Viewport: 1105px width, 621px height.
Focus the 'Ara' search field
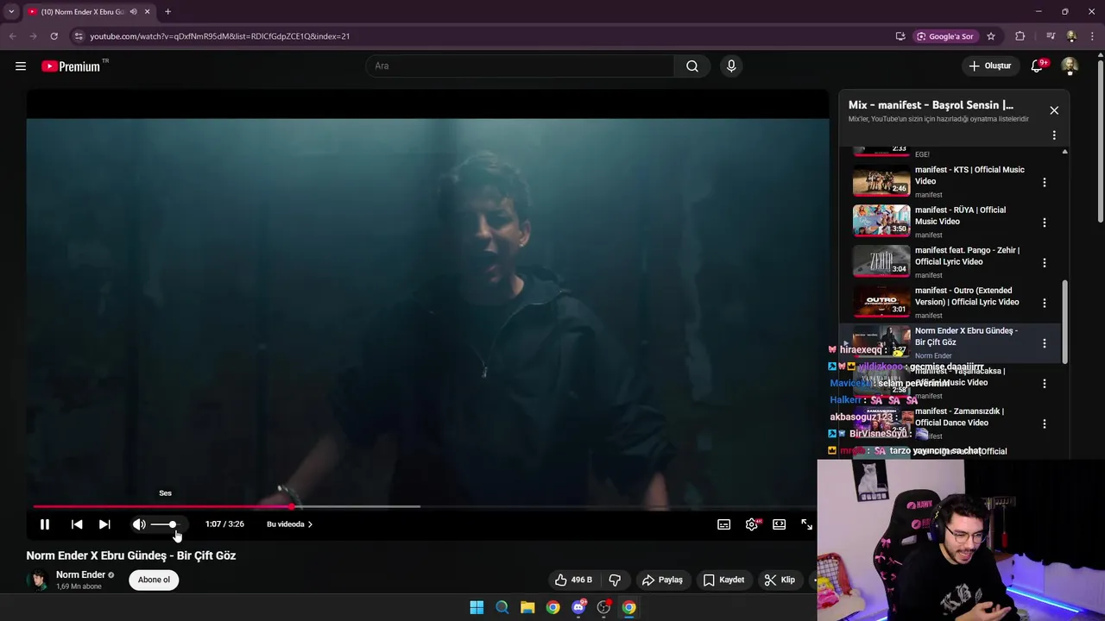[520, 66]
